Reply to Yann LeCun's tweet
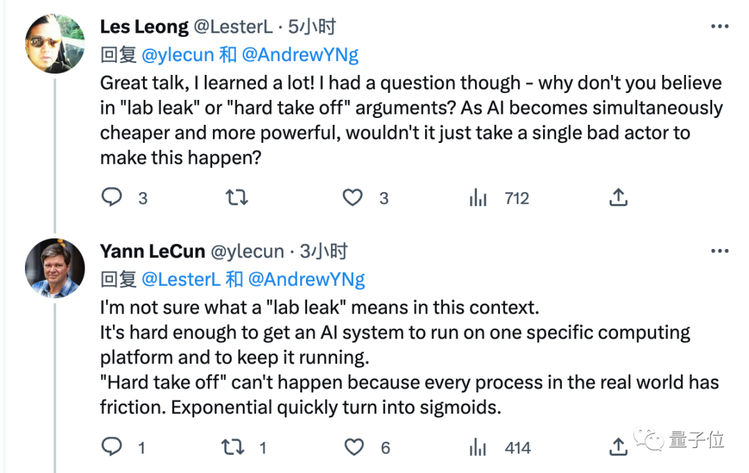 click(112, 447)
